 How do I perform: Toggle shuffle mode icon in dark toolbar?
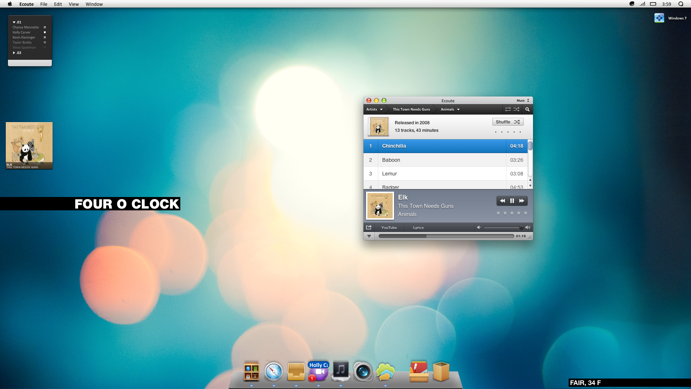click(x=516, y=109)
